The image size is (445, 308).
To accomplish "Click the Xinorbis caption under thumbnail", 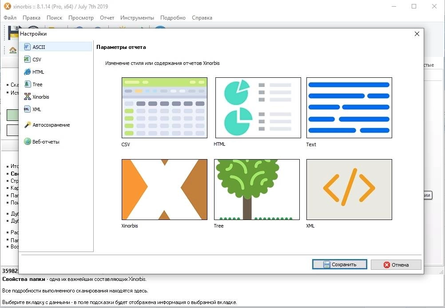I will pyautogui.click(x=129, y=226).
